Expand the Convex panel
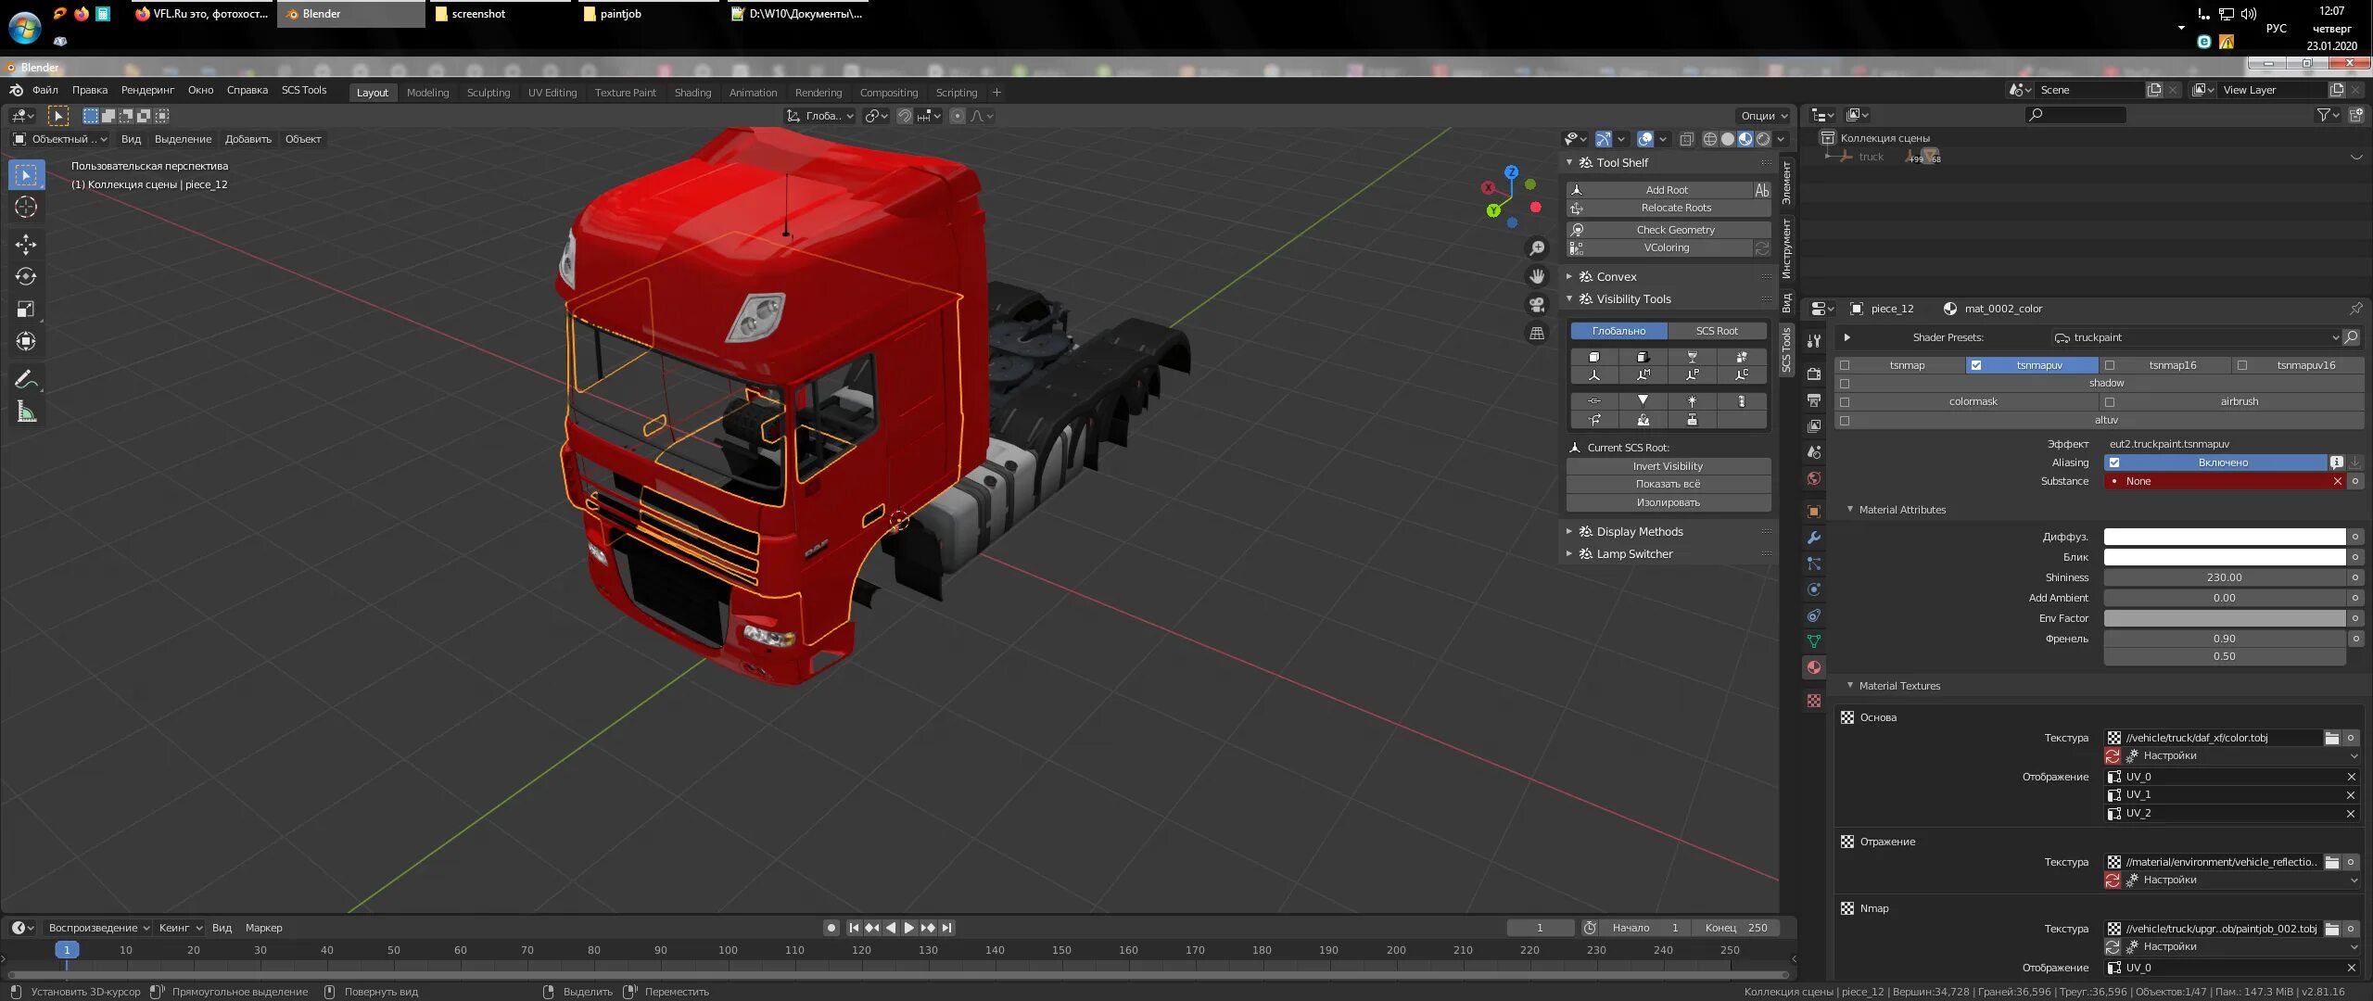This screenshot has width=2373, height=1001. point(1569,276)
